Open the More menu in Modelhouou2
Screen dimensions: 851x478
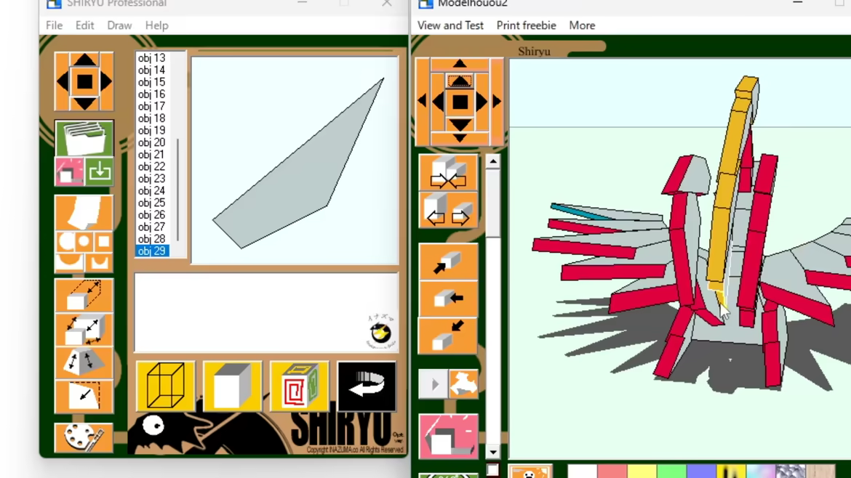pyautogui.click(x=582, y=25)
